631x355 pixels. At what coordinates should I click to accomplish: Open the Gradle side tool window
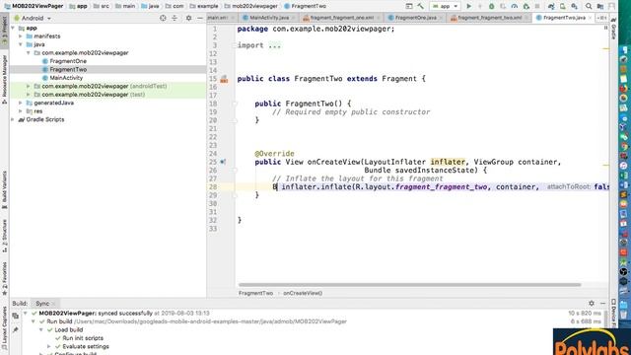(x=613, y=29)
